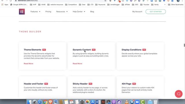Screen dimensions: 185x104
Task: Open Podcasts app in the dock
Action: tap(114, 102)
